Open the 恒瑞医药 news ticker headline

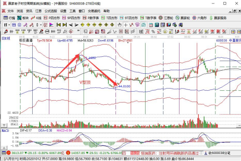coord(170,153)
